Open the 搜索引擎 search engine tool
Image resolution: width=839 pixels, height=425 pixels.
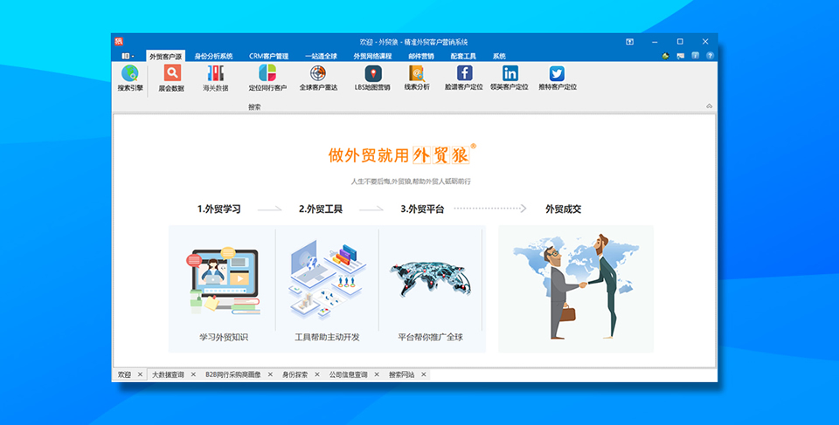(130, 78)
